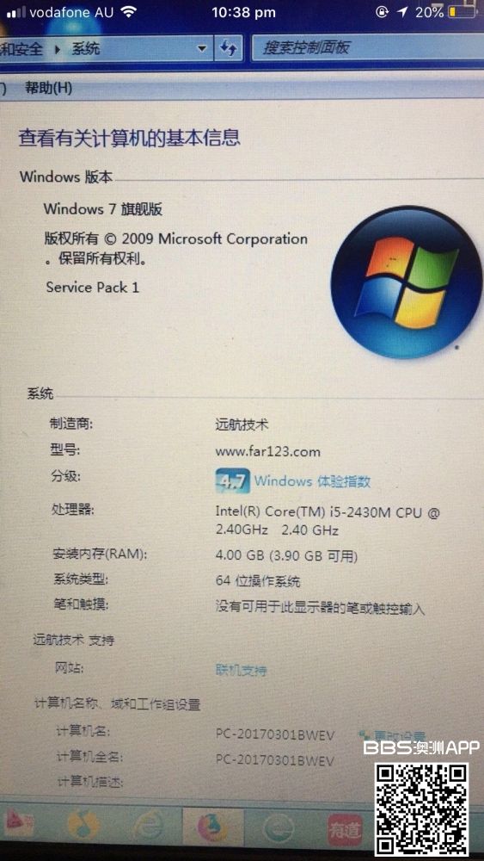
Task: Click the refresh arrows button beside address bar
Action: pos(228,49)
